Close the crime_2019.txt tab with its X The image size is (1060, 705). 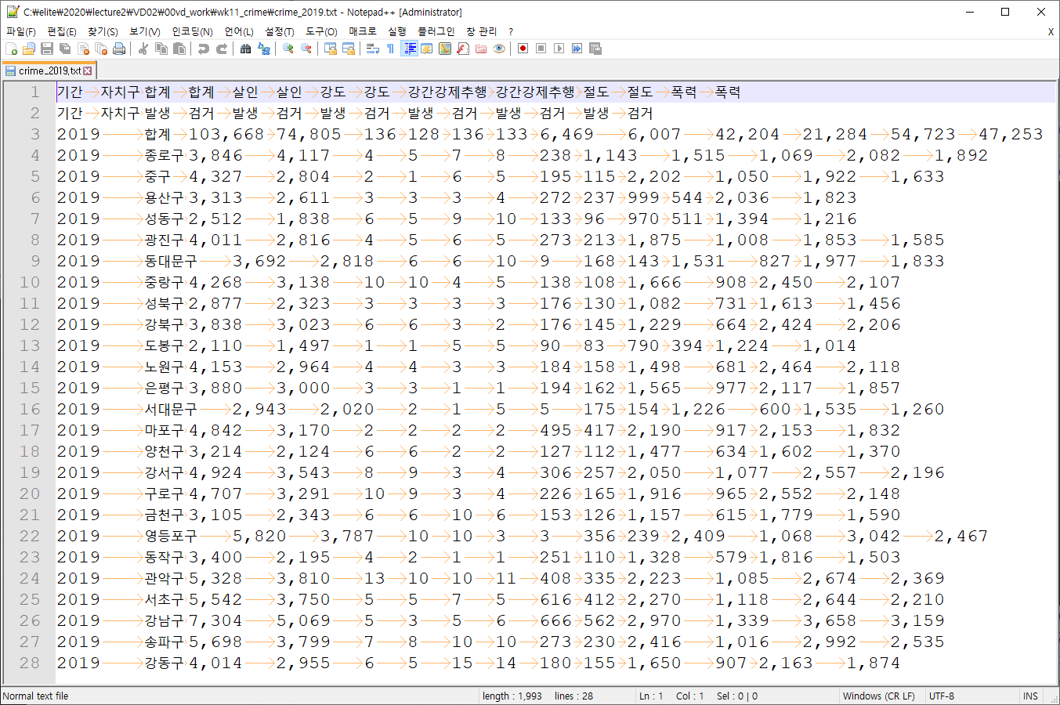pyautogui.click(x=88, y=70)
